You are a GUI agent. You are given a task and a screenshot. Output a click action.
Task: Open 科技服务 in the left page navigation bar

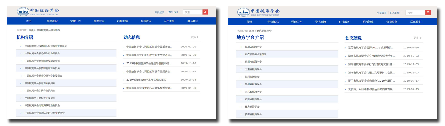coord(122,21)
